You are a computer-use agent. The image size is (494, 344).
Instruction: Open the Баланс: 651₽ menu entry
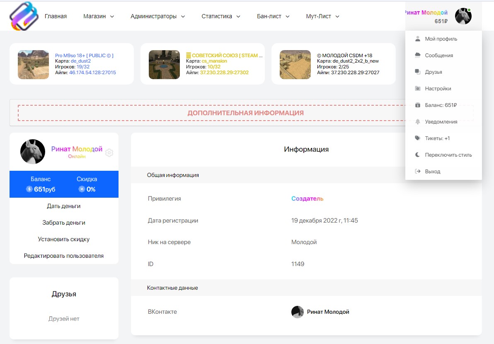441,105
